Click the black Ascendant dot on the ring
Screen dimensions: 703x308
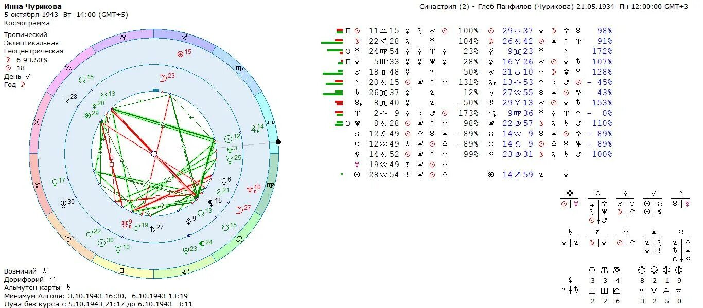tap(278, 142)
